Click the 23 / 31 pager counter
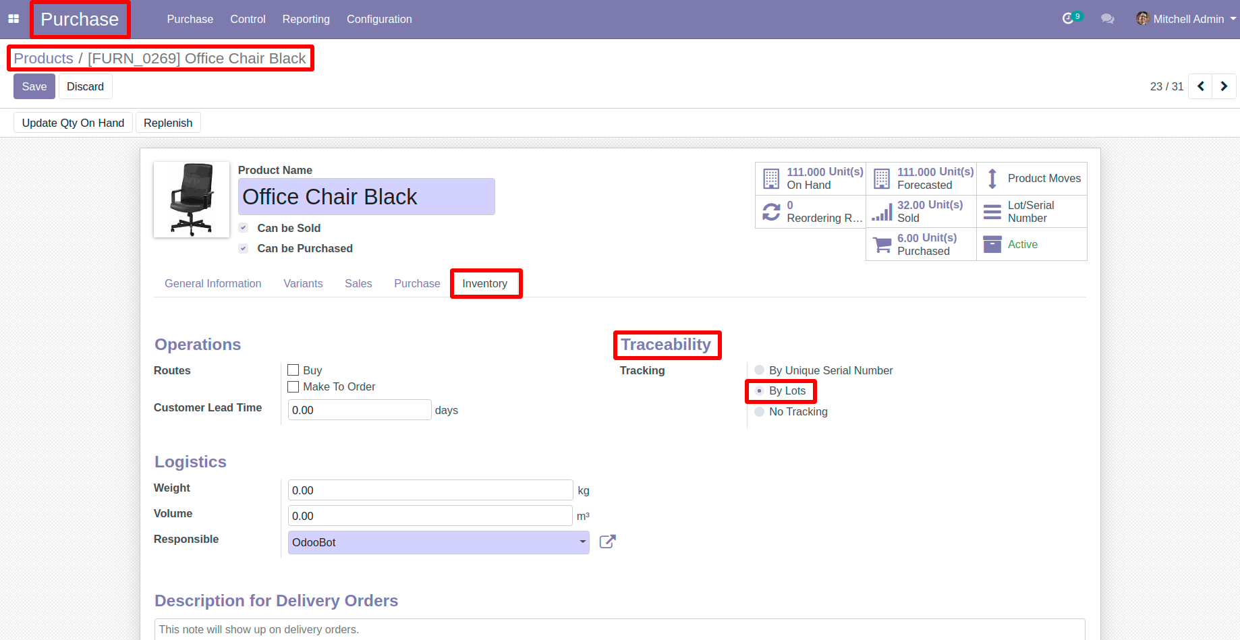This screenshot has width=1240, height=640. tap(1166, 86)
